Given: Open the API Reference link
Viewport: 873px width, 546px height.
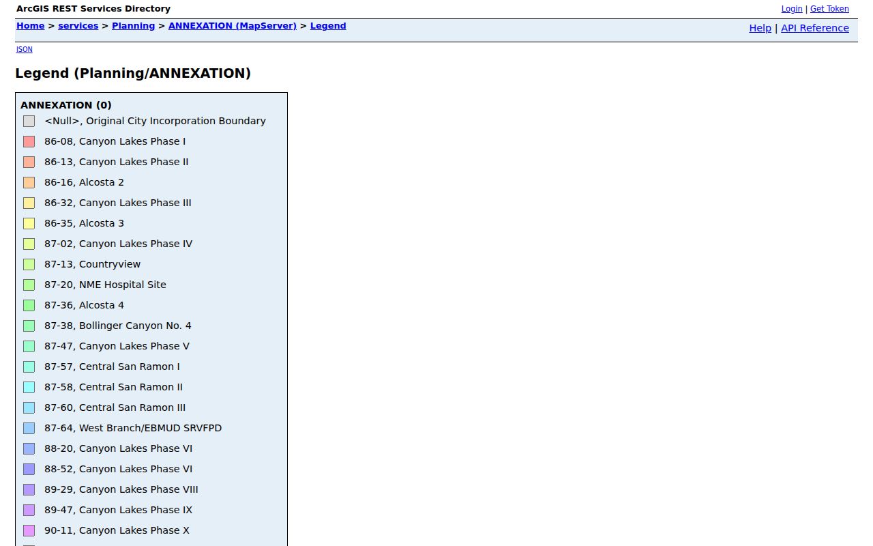Looking at the screenshot, I should 815,28.
